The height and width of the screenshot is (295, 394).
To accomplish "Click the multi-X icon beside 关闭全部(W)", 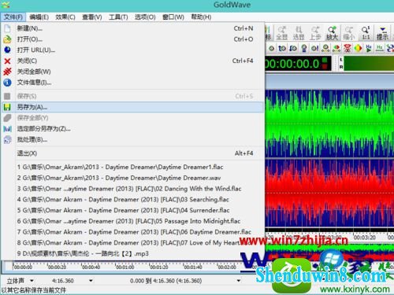I will (7, 72).
